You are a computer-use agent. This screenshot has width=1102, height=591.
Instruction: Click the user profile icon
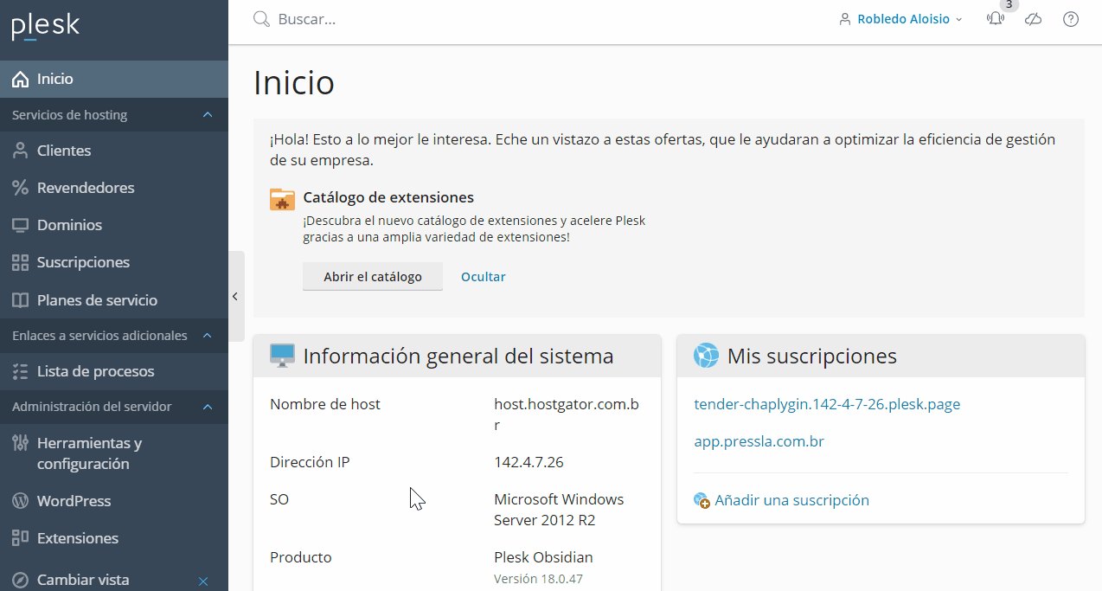pos(845,19)
